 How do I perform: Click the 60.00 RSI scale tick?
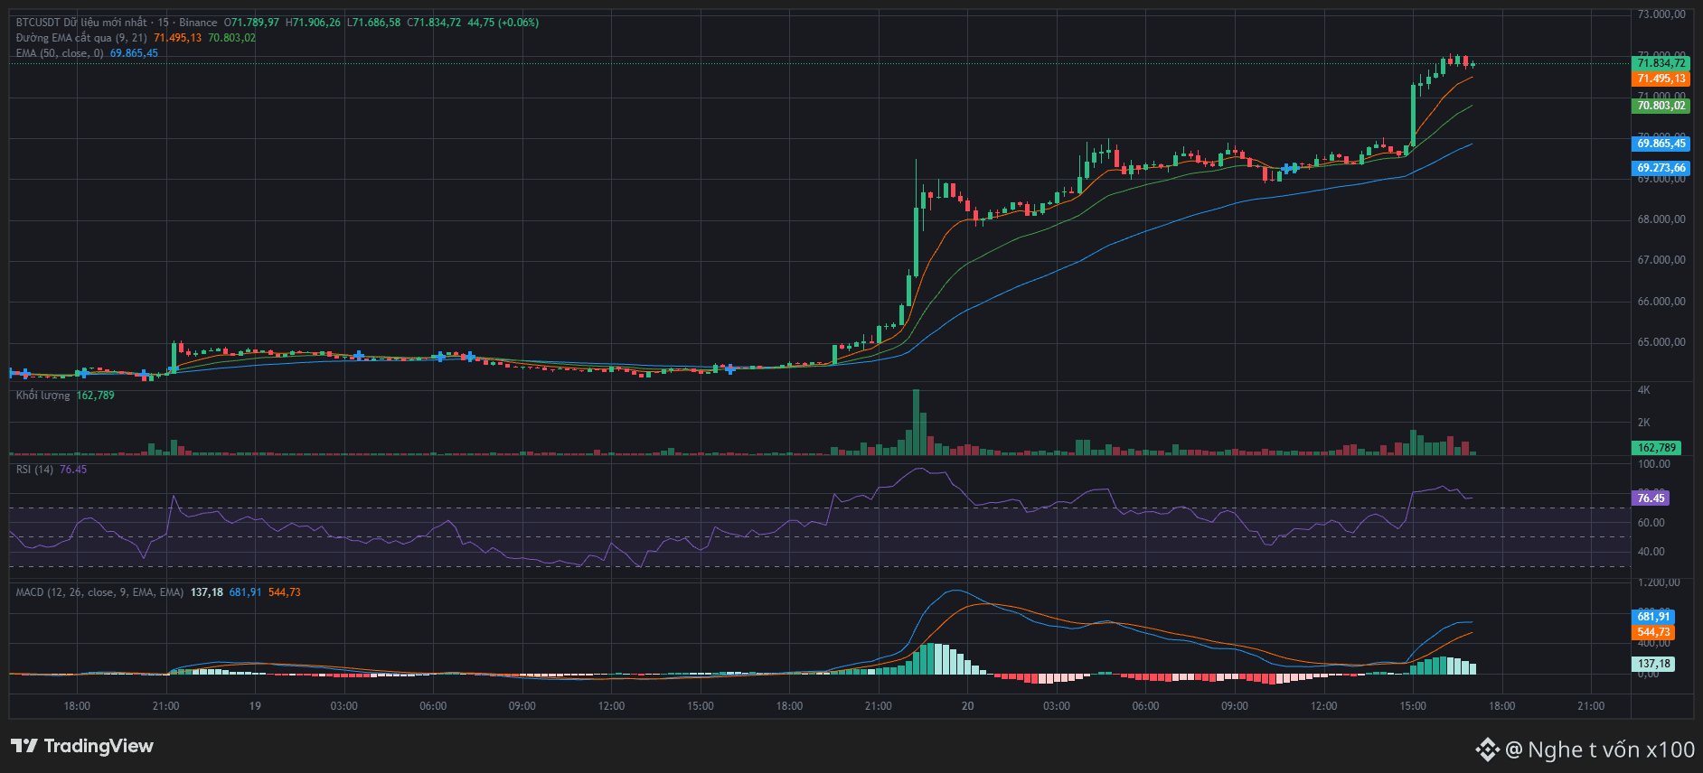(x=1651, y=523)
